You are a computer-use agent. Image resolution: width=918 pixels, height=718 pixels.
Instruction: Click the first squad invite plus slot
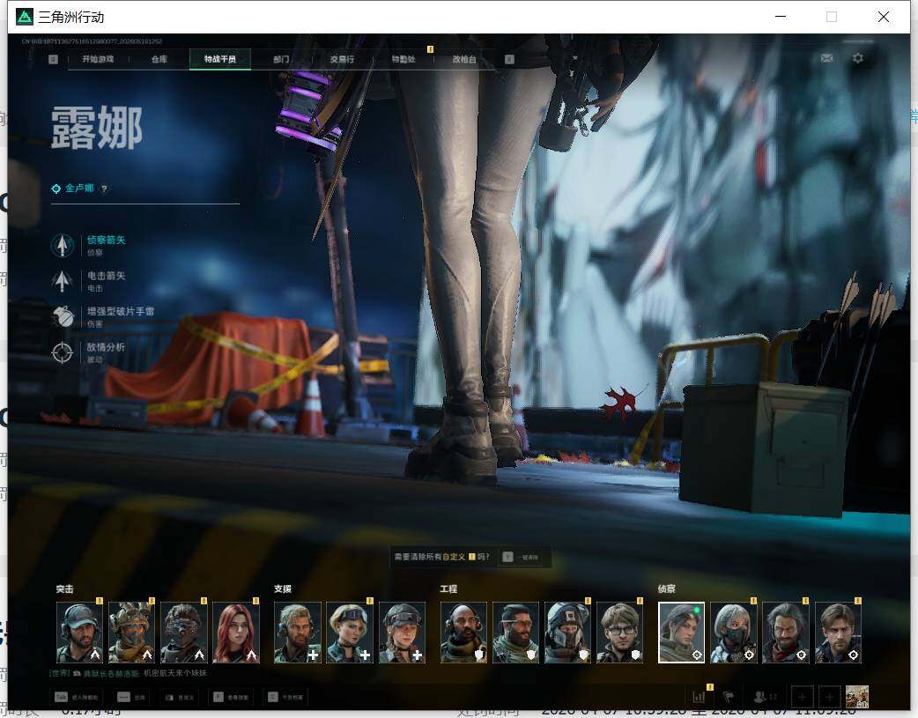tap(802, 697)
